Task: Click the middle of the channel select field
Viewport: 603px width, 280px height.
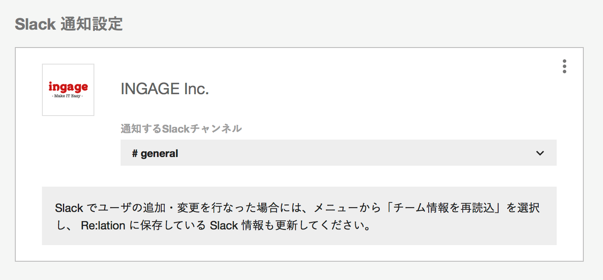Action: point(338,153)
